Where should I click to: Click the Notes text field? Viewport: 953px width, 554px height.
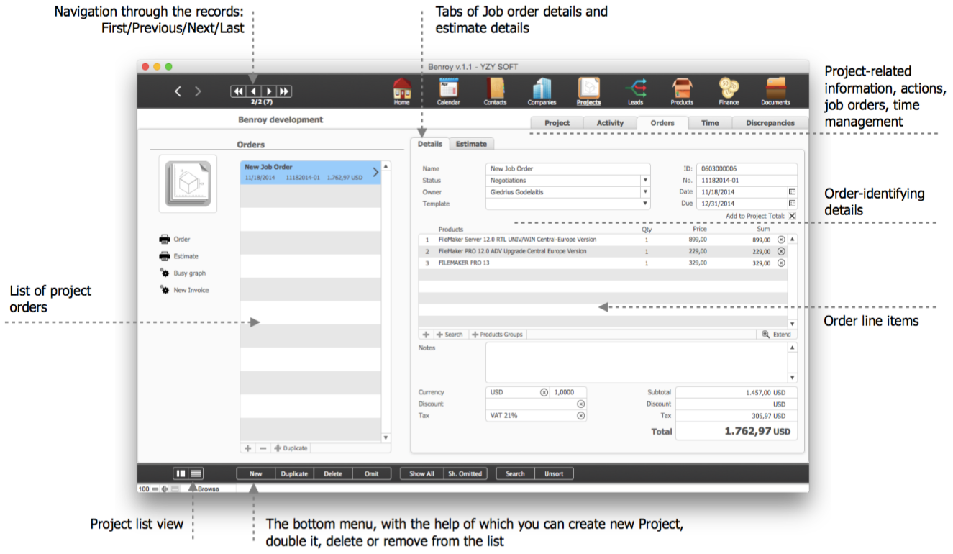click(637, 362)
